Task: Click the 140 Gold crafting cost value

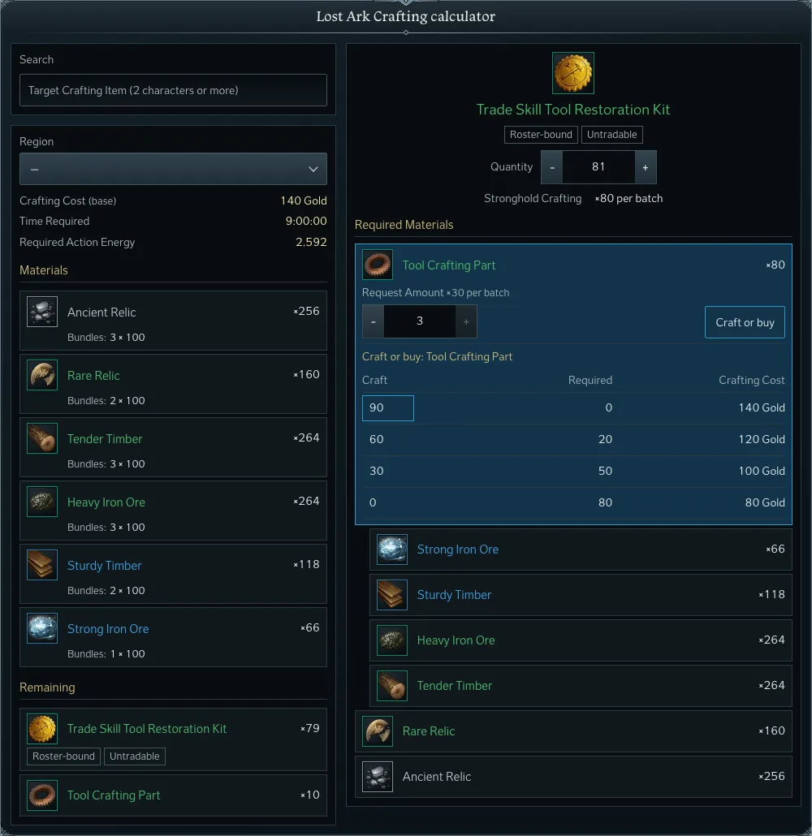Action: tap(304, 200)
